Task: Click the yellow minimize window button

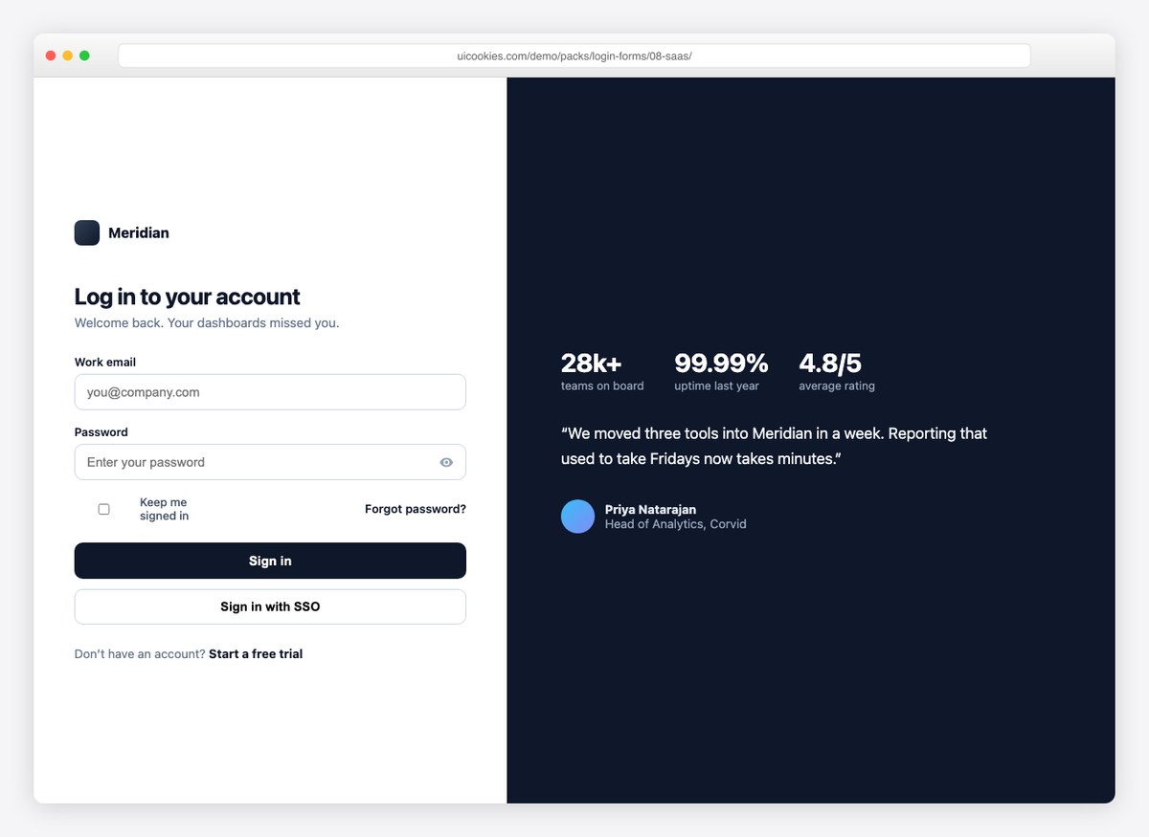Action: pos(67,55)
